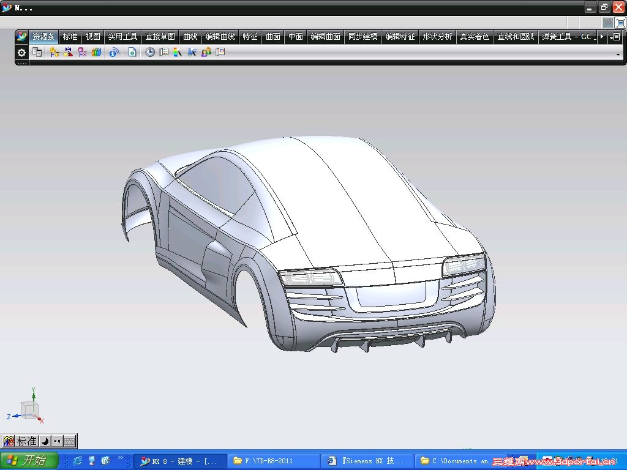
Task: Switch to the 编辑曲面 tab
Action: coord(325,37)
